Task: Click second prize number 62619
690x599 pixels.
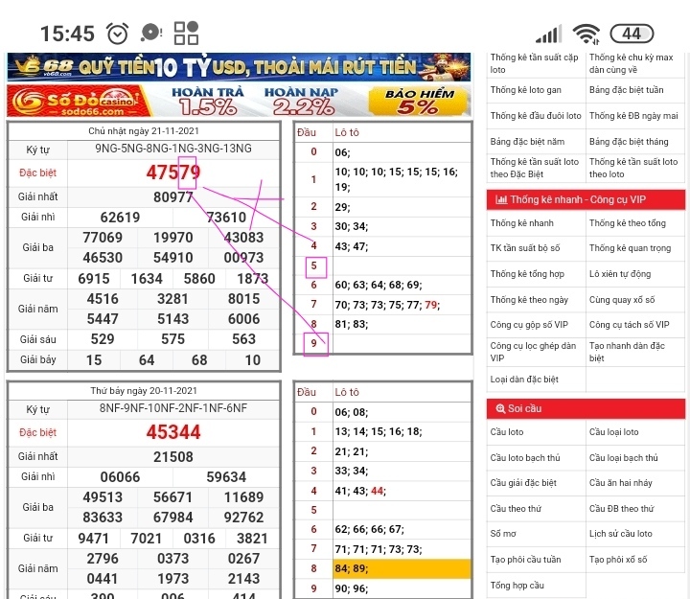Action: coord(120,217)
